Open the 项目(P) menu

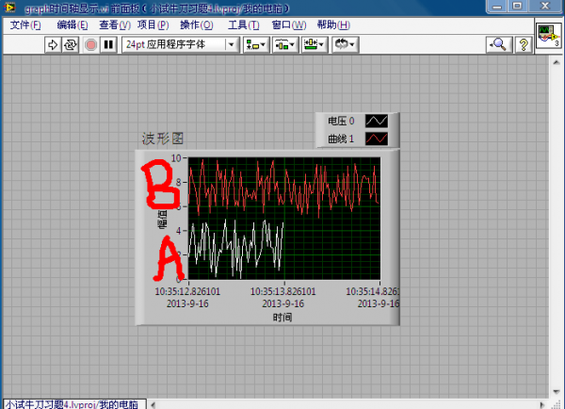[x=153, y=25]
